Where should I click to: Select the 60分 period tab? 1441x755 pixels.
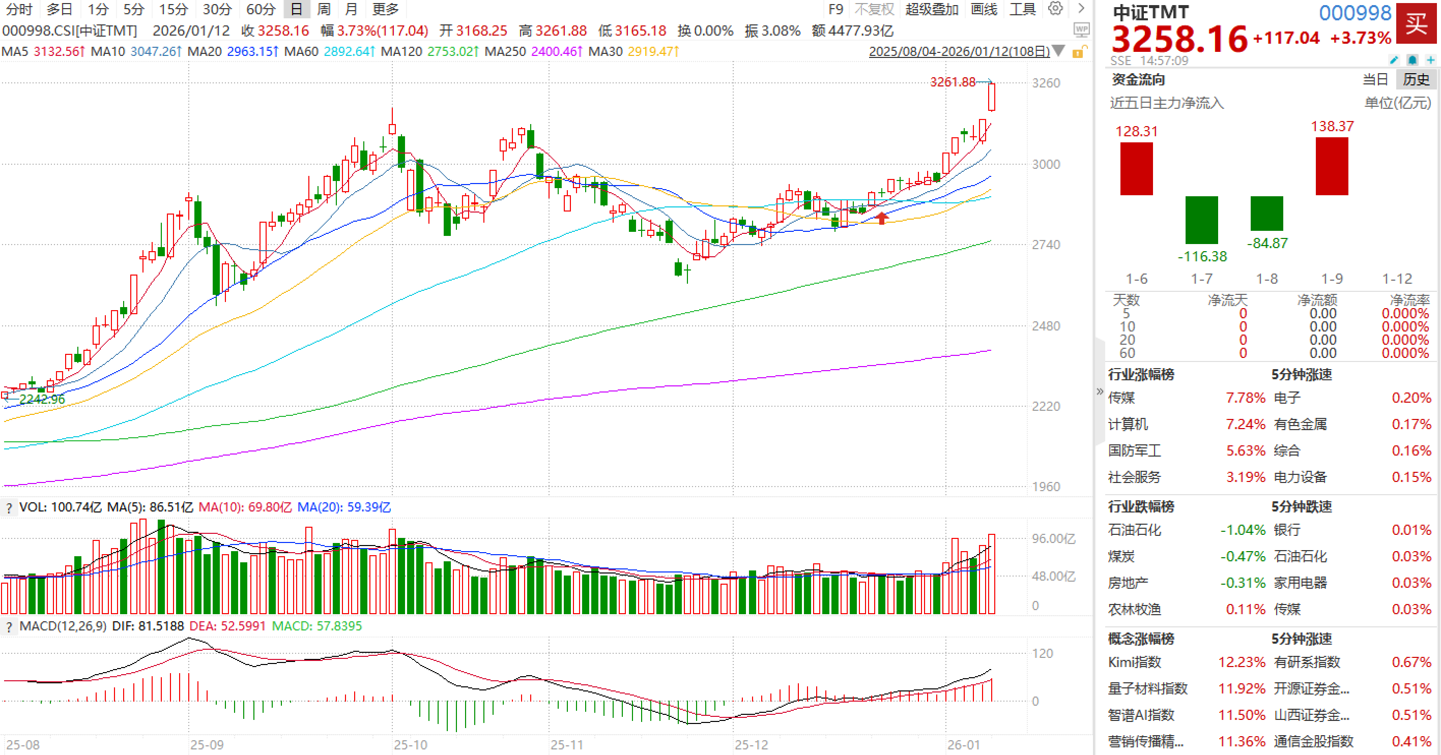click(261, 9)
